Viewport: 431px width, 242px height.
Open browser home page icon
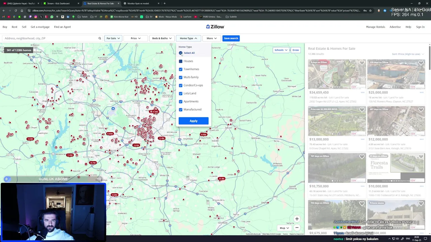22,10
